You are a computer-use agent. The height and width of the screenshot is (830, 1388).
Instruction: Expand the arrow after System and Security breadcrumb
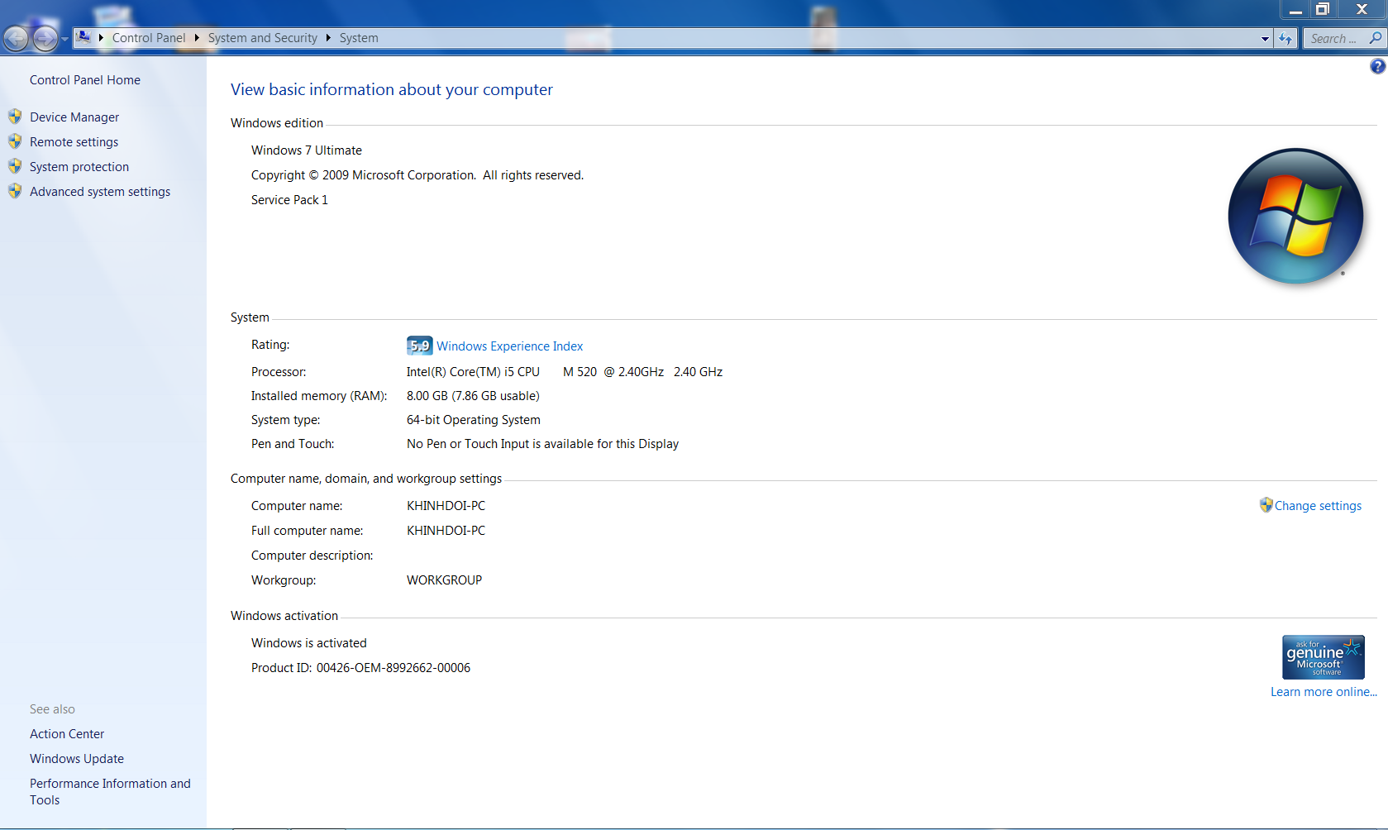328,38
